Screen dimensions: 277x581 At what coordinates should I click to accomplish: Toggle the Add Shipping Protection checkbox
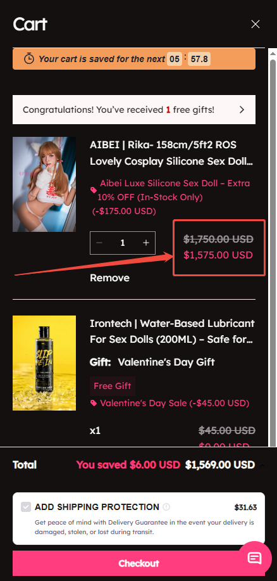(x=26, y=507)
